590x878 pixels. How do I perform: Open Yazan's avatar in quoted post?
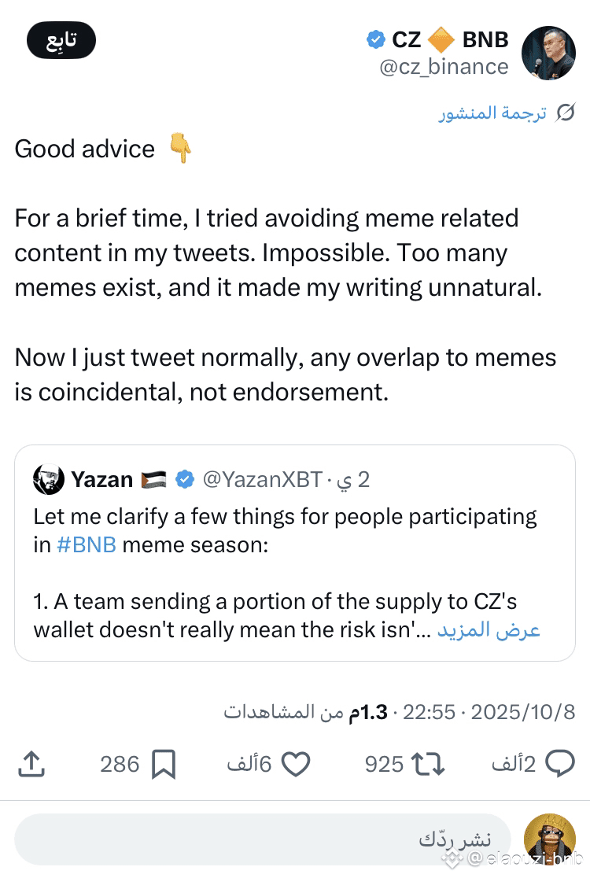pos(49,479)
